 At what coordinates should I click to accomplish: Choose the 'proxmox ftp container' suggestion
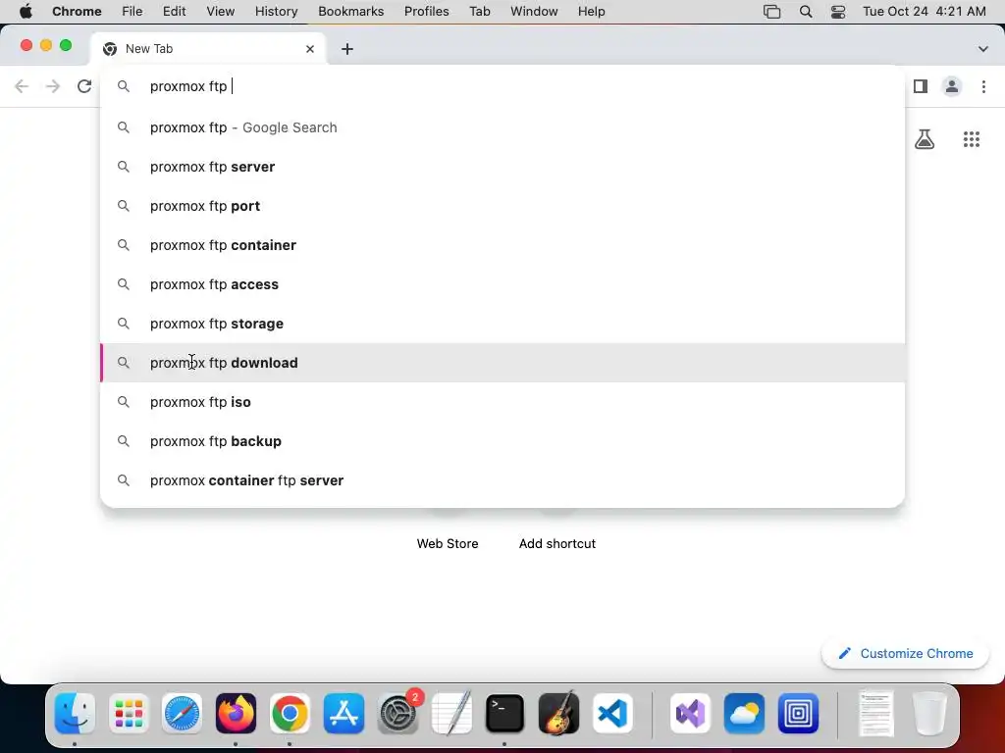(x=502, y=245)
